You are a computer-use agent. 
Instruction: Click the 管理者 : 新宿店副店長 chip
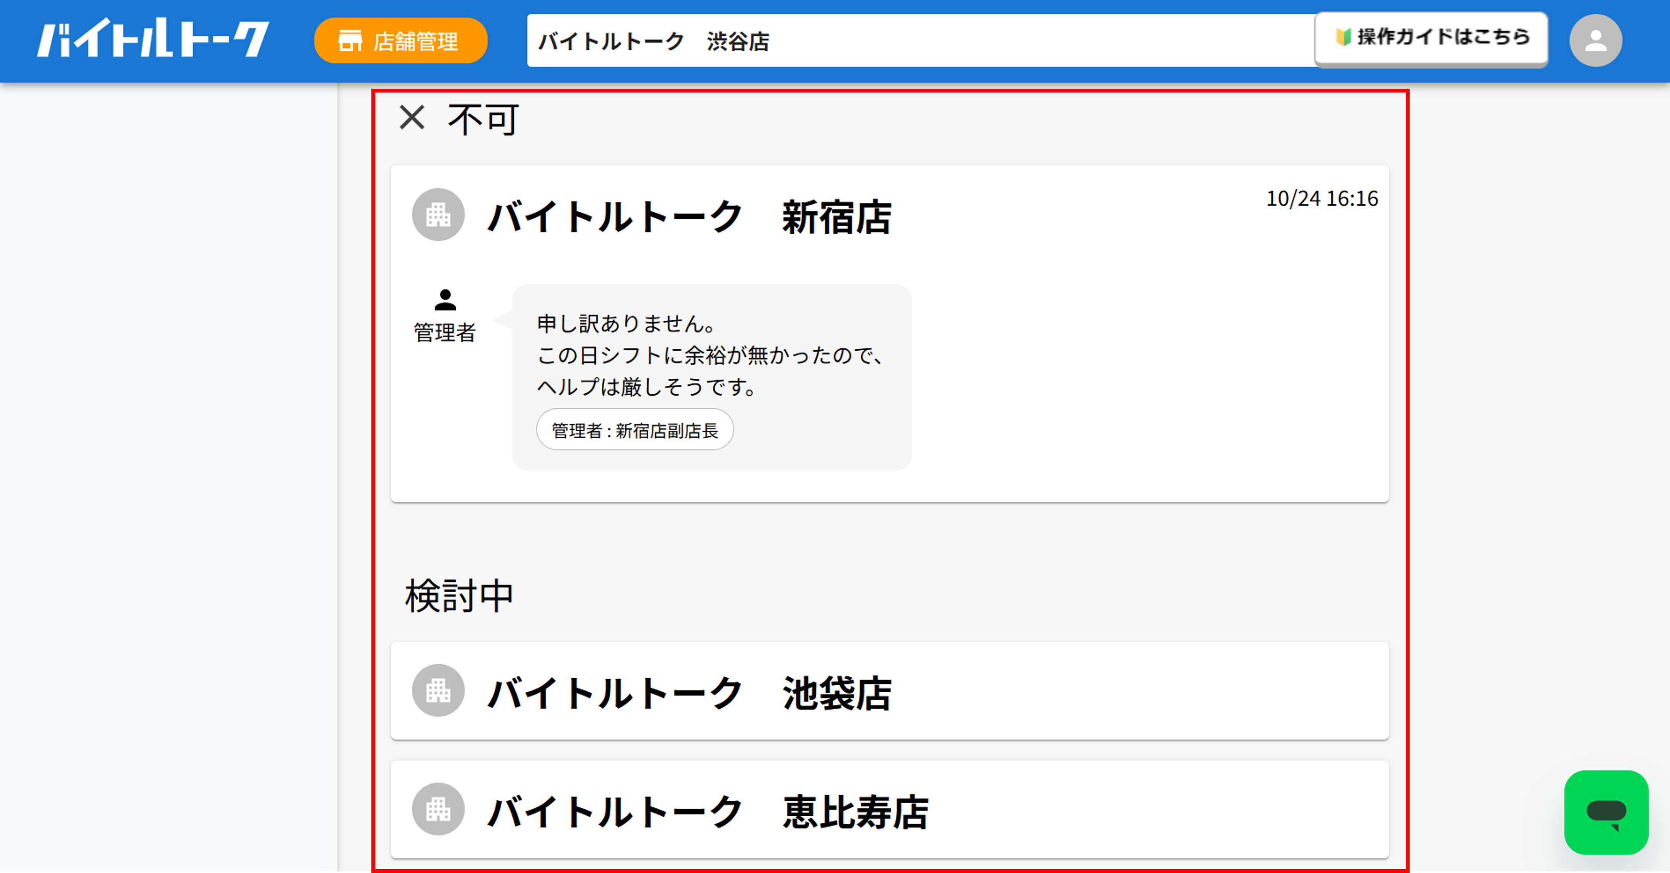(x=635, y=430)
